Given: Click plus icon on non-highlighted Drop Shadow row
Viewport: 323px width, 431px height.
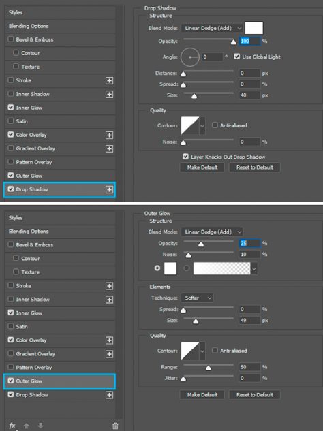Looking at the screenshot, I should point(109,395).
